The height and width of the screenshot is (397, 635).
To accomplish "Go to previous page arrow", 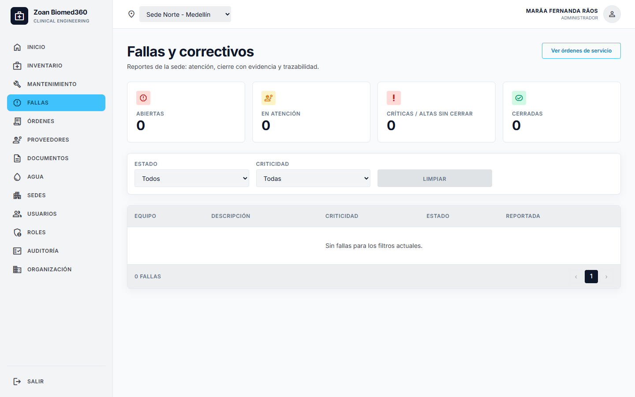I will pos(576,277).
